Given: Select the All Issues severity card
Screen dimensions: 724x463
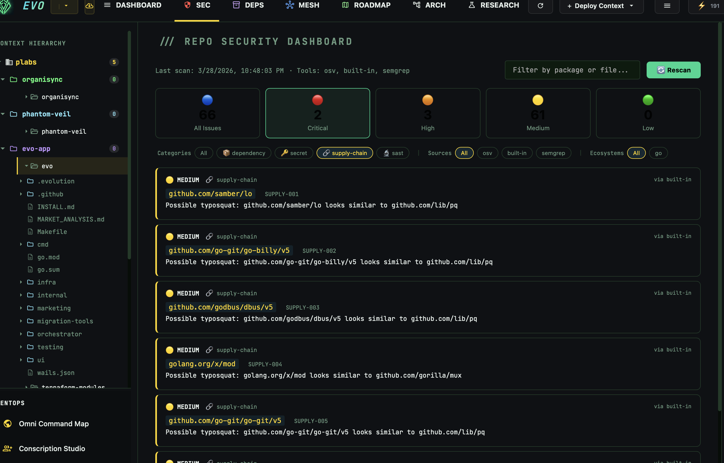Looking at the screenshot, I should pos(208,113).
